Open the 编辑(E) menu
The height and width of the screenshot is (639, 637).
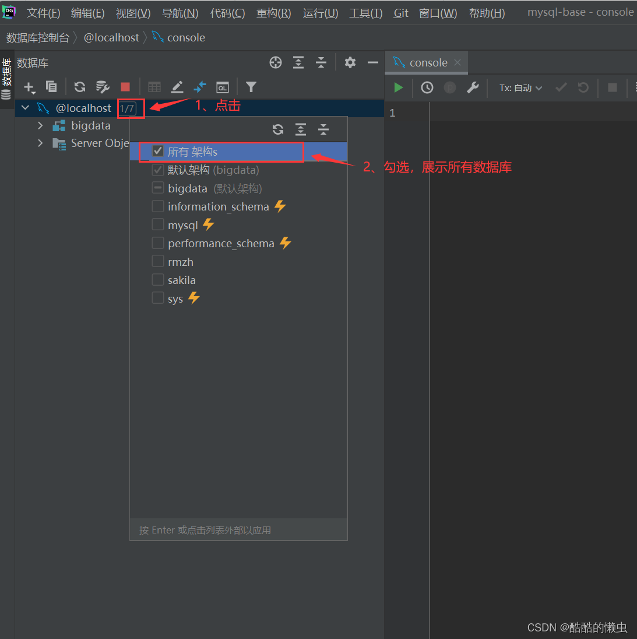pyautogui.click(x=87, y=13)
